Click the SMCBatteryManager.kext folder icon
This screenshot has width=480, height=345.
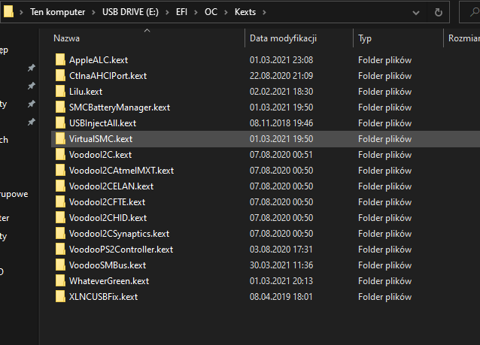click(60, 107)
